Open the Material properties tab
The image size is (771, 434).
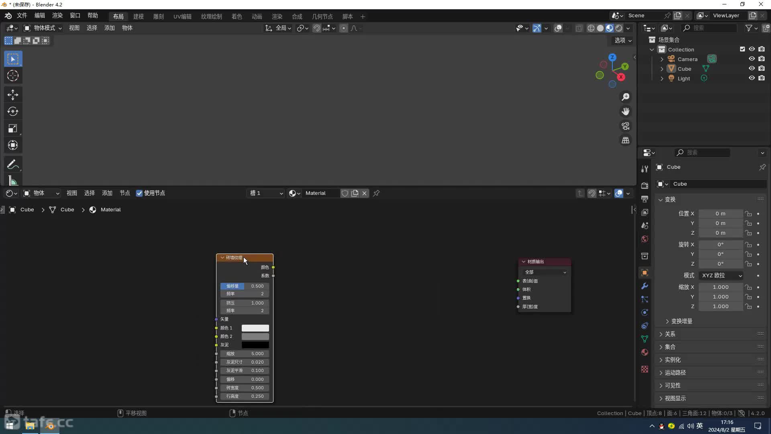(x=645, y=352)
